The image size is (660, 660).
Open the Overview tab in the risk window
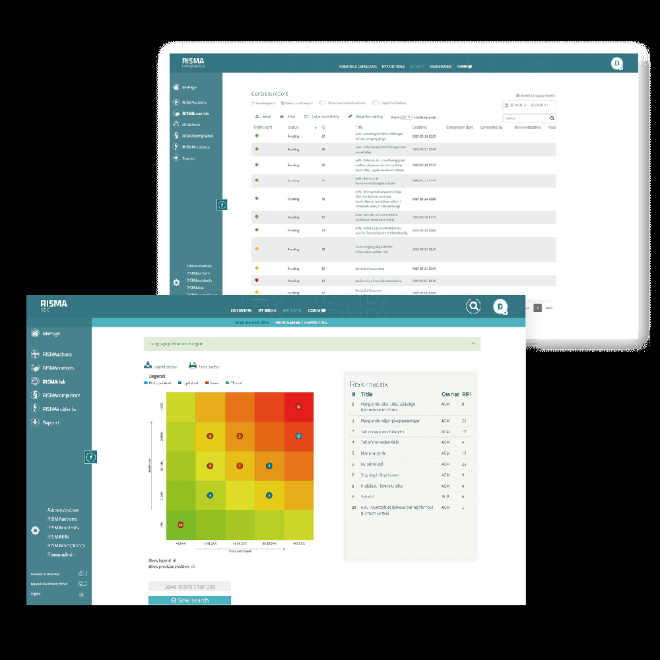click(x=241, y=311)
